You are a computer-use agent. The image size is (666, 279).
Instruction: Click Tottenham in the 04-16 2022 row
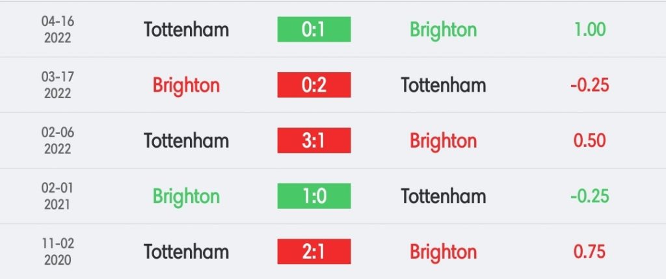tap(186, 29)
